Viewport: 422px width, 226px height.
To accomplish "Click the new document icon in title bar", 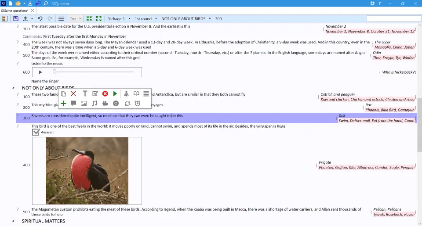I will [x=11, y=4].
